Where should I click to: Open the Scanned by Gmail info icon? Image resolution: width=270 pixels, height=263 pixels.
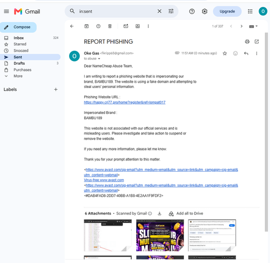pyautogui.click(x=150, y=213)
